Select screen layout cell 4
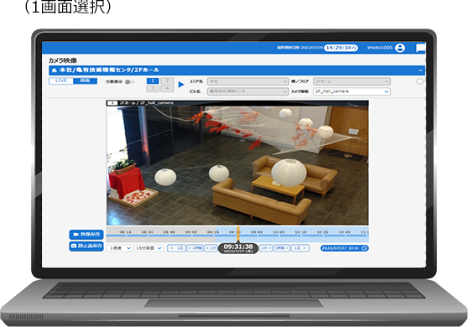 (x=167, y=89)
